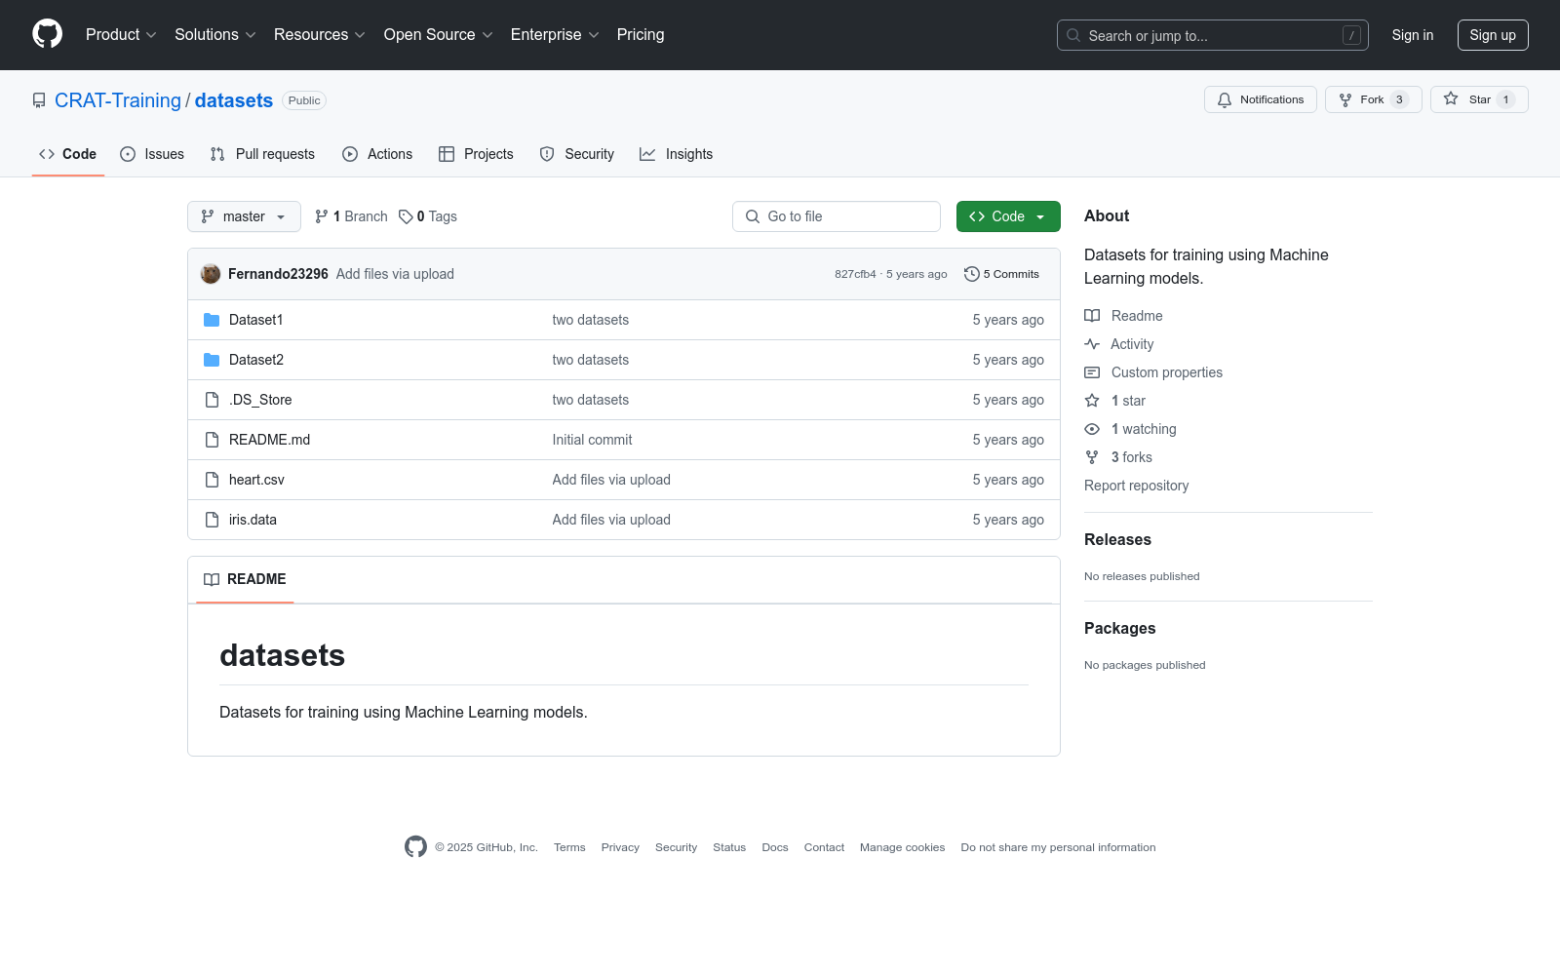Viewport: 1560px width, 975px height.
Task: Open the Pricing page
Action: pyautogui.click(x=641, y=34)
